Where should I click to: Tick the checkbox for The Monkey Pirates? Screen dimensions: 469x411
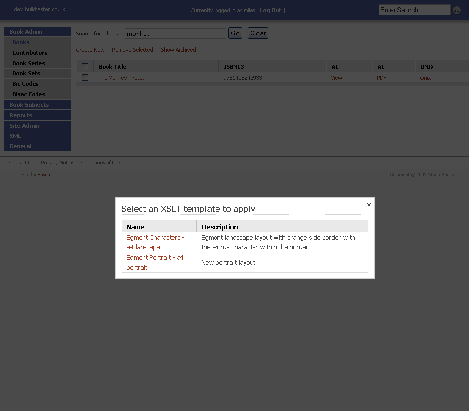[x=85, y=78]
